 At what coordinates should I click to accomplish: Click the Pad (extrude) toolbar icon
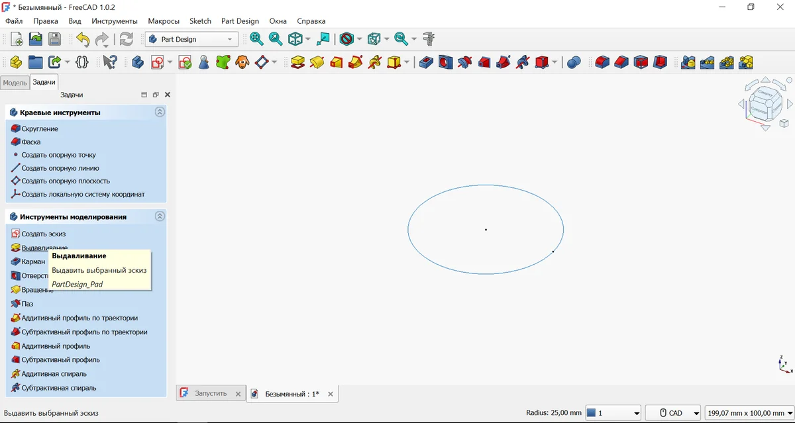pyautogui.click(x=297, y=62)
